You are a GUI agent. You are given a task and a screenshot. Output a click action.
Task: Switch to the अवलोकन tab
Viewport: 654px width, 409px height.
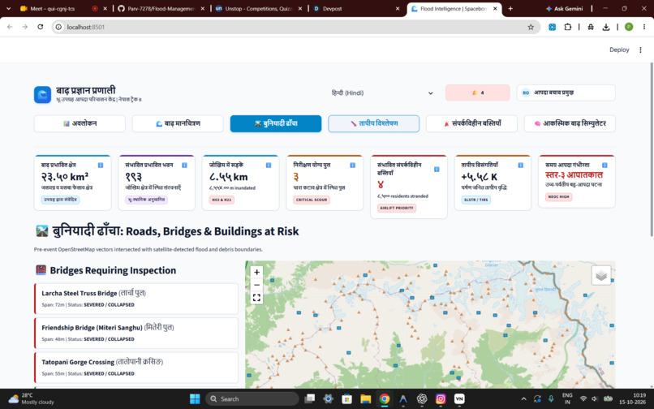point(80,123)
